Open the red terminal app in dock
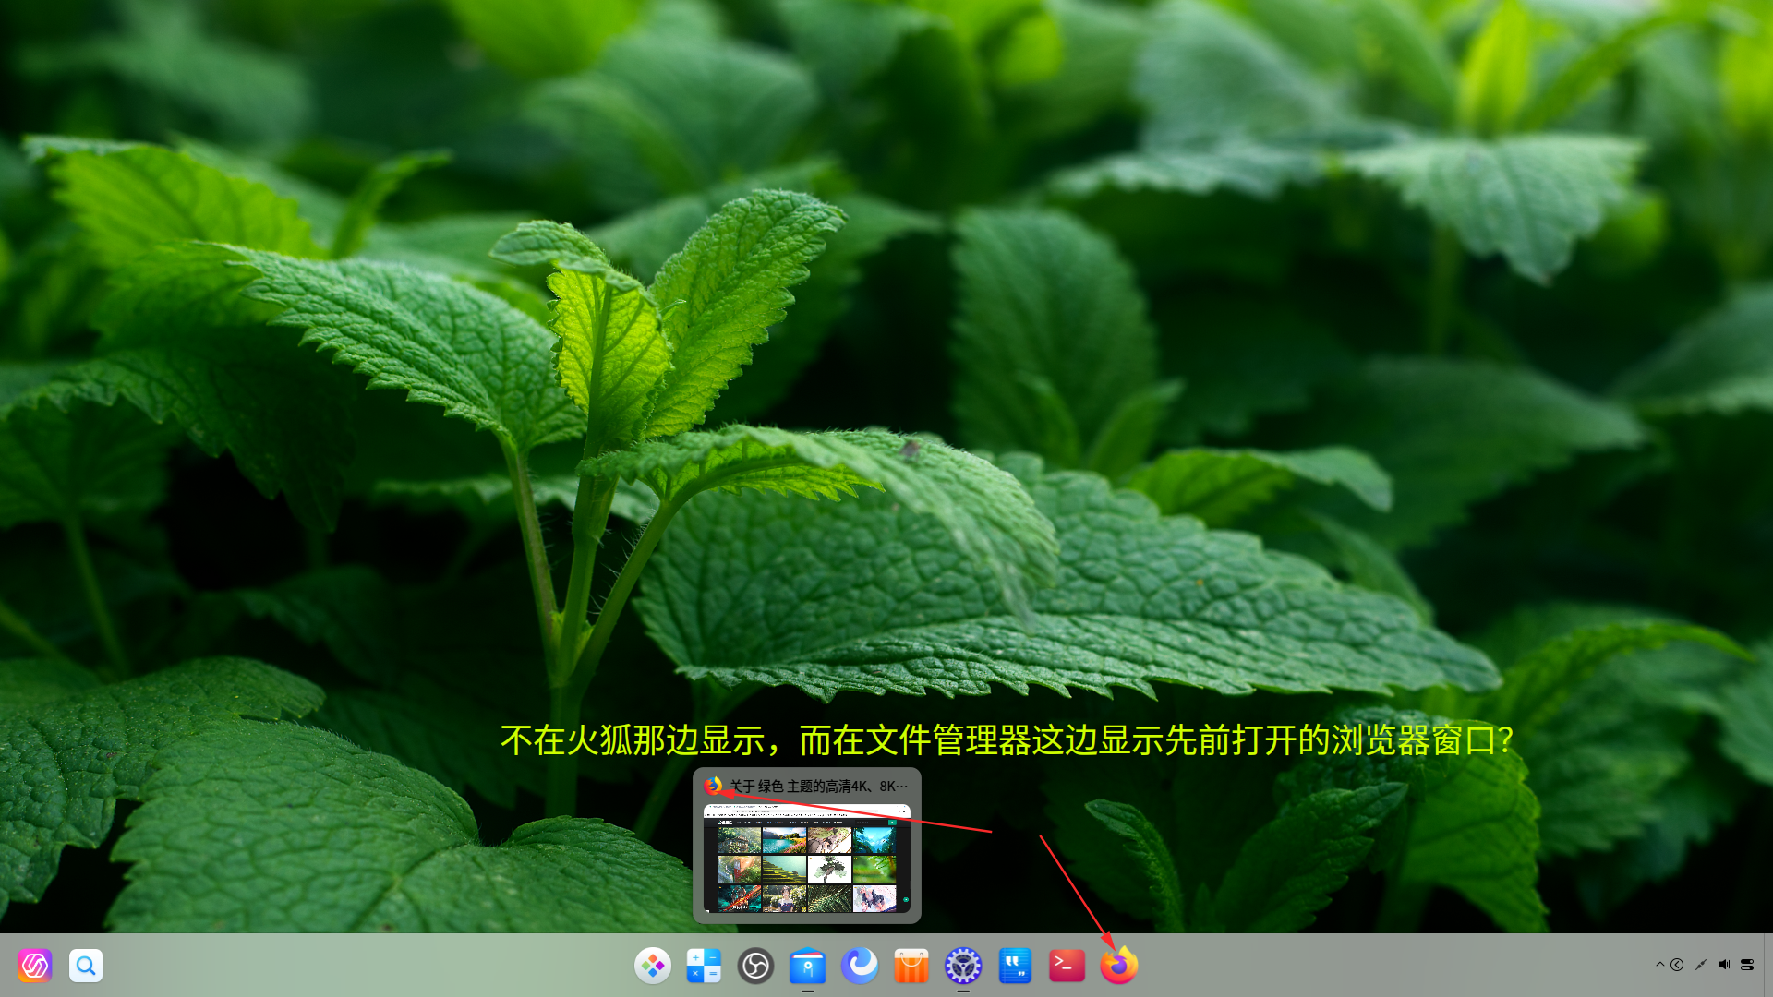The width and height of the screenshot is (1773, 997). 1067,966
